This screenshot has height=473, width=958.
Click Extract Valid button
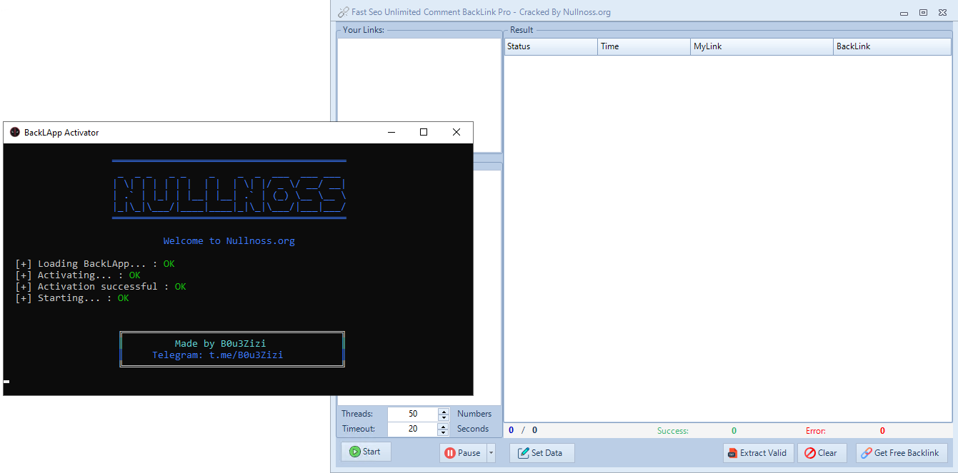pyautogui.click(x=759, y=453)
